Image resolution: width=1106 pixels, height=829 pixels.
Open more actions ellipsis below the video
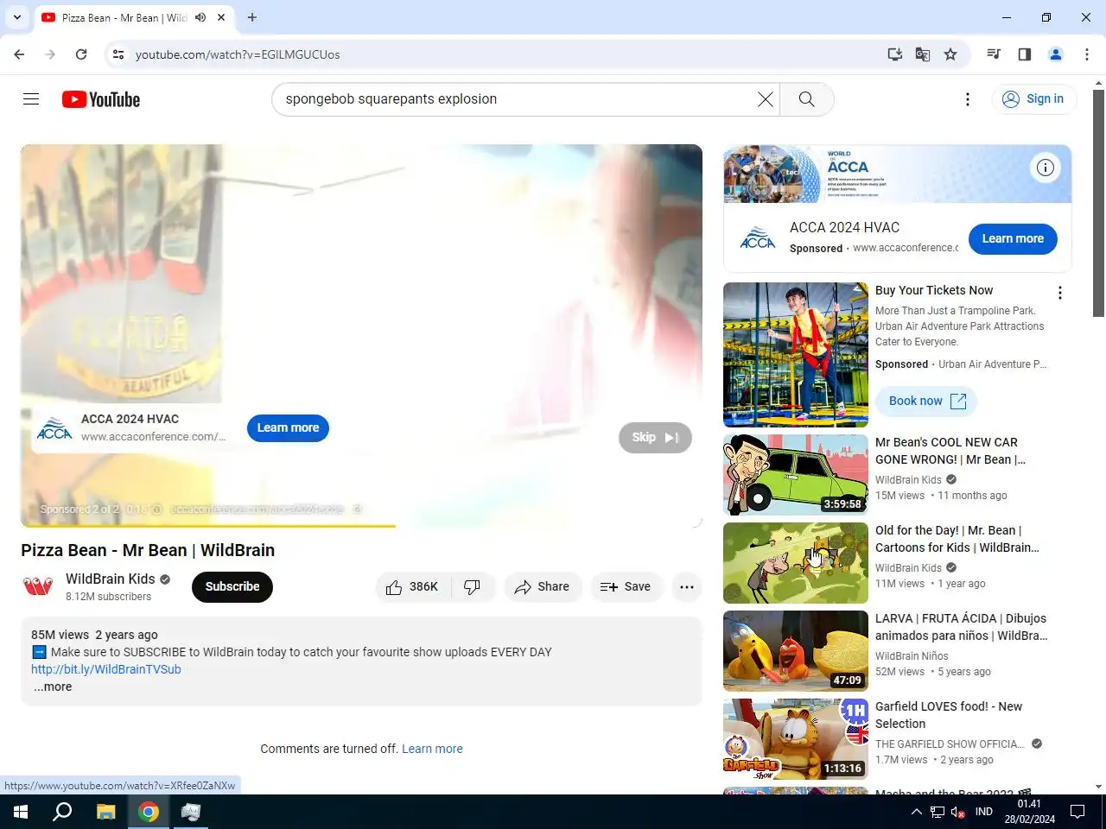click(687, 587)
